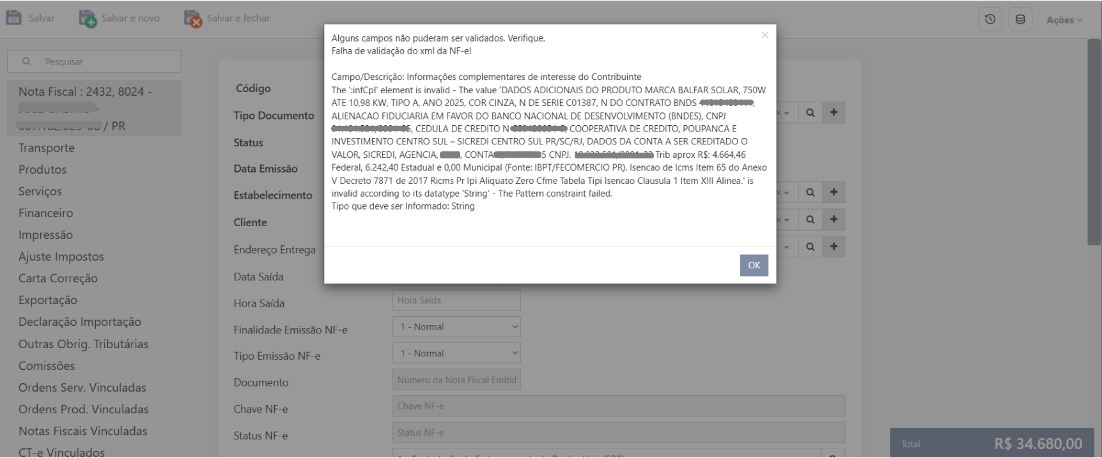Click the plus icon beside Cliente
The height and width of the screenshot is (458, 1102).
point(834,219)
